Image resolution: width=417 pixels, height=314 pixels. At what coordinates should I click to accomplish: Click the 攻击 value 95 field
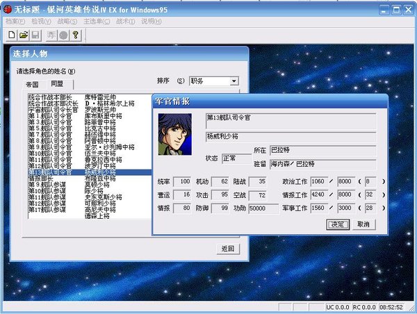[220, 195]
